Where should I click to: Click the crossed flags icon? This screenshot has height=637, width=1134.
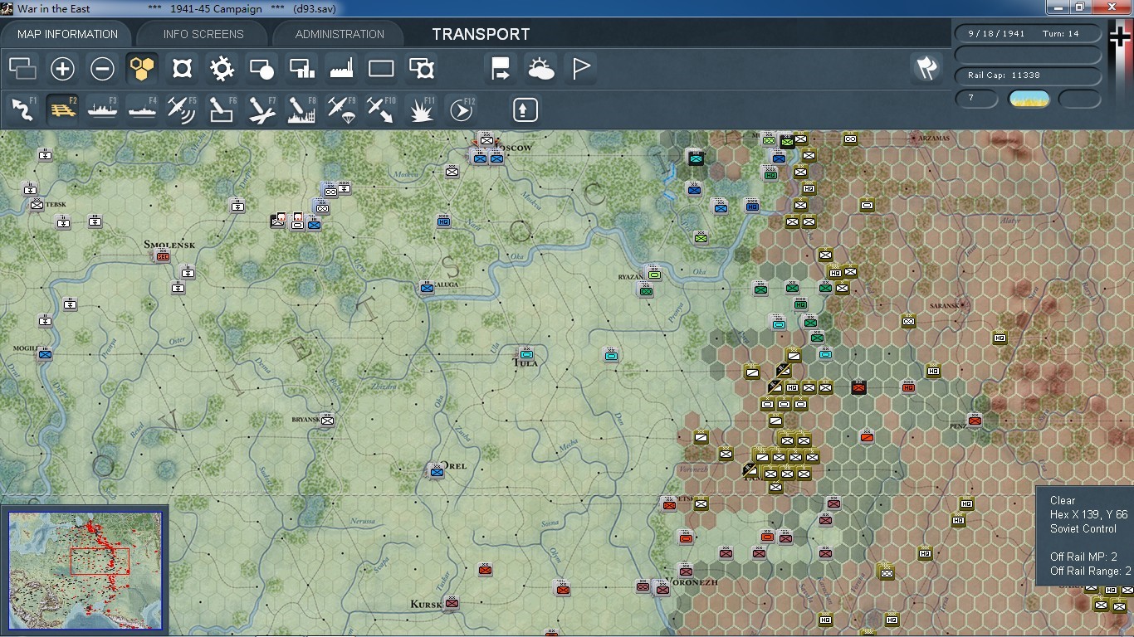tap(926, 68)
